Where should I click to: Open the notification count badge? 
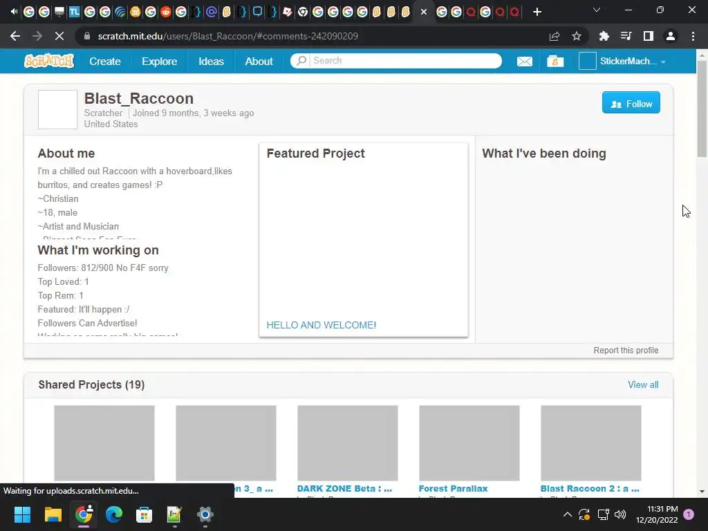(x=689, y=514)
